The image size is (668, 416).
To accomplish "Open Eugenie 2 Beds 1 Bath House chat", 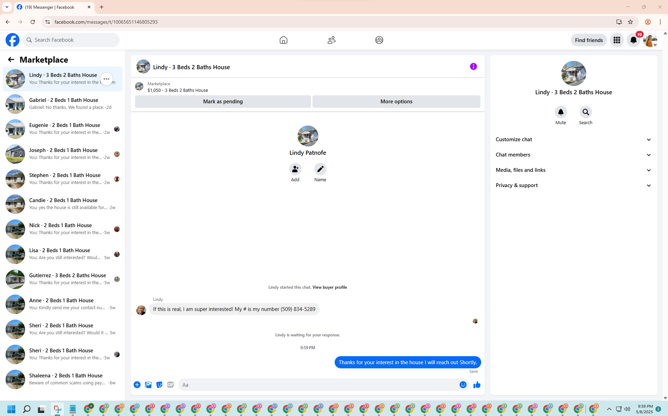I will [x=63, y=129].
